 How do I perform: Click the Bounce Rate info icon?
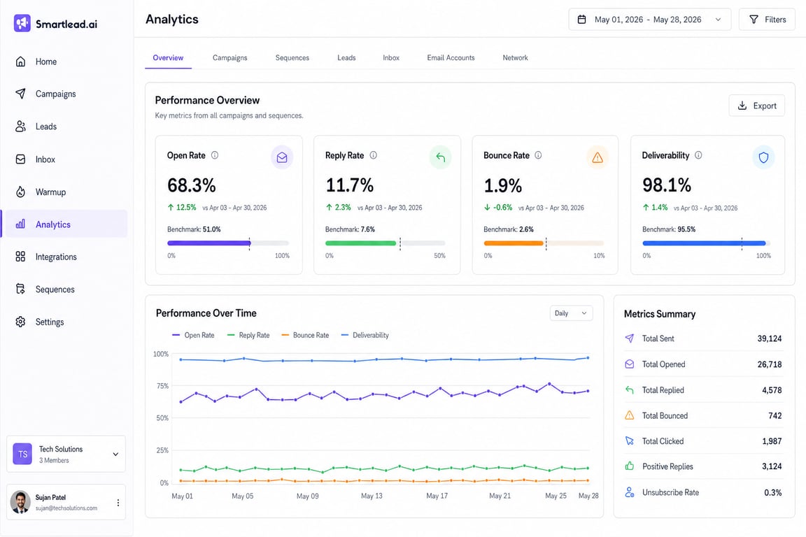(538, 155)
